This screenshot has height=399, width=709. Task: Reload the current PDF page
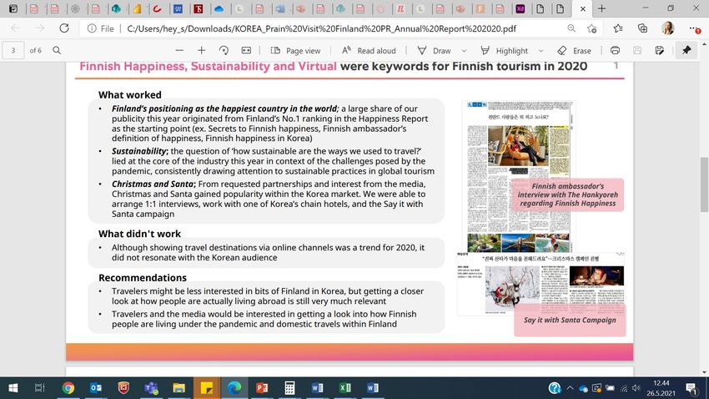point(64,28)
